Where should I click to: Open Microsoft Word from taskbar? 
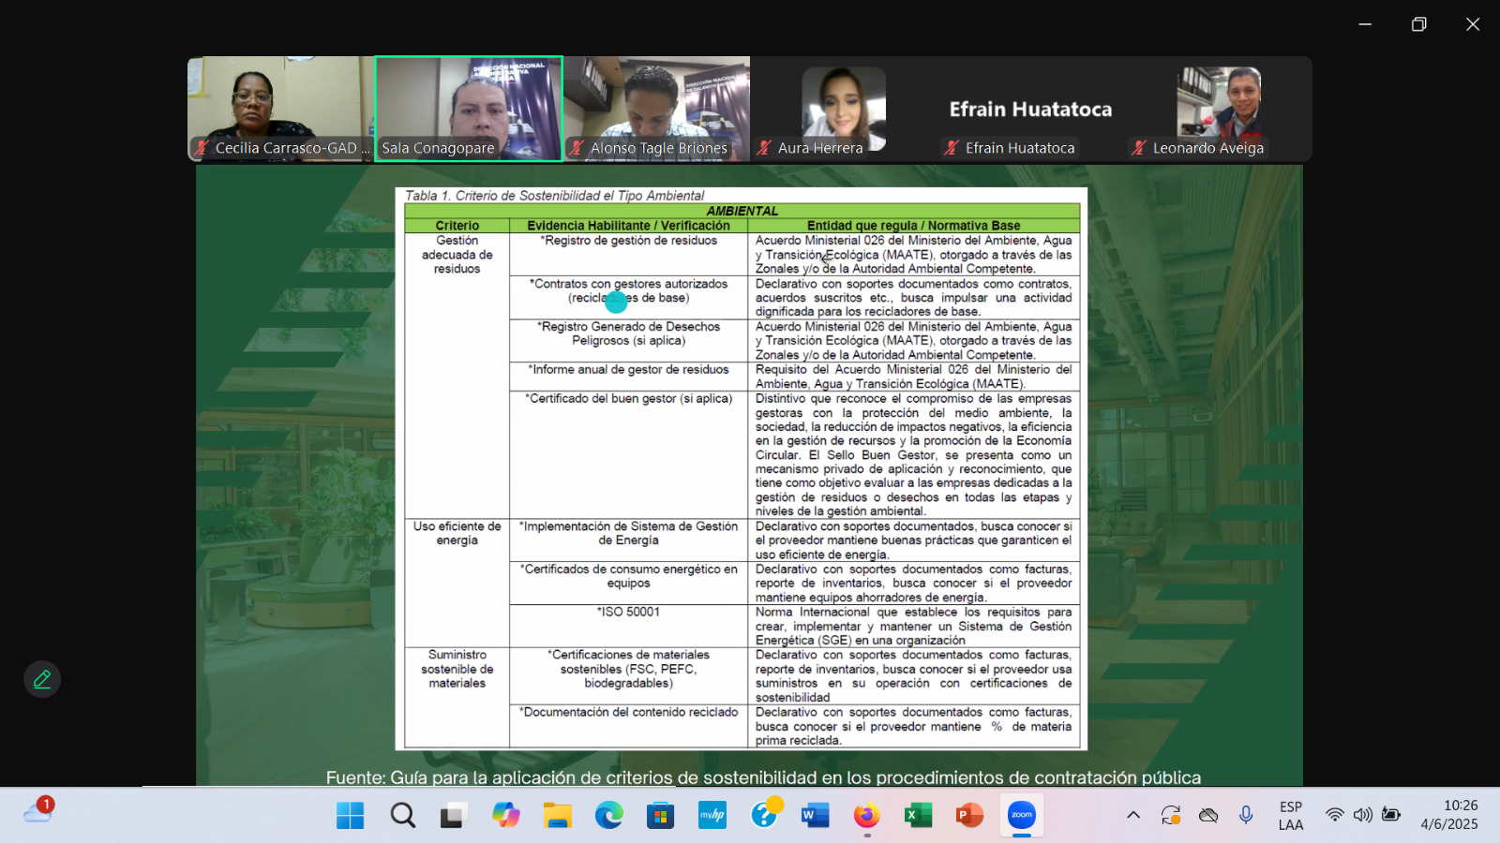[x=815, y=816]
